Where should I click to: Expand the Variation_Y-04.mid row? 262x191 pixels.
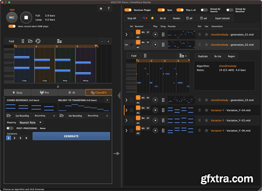[126, 110]
